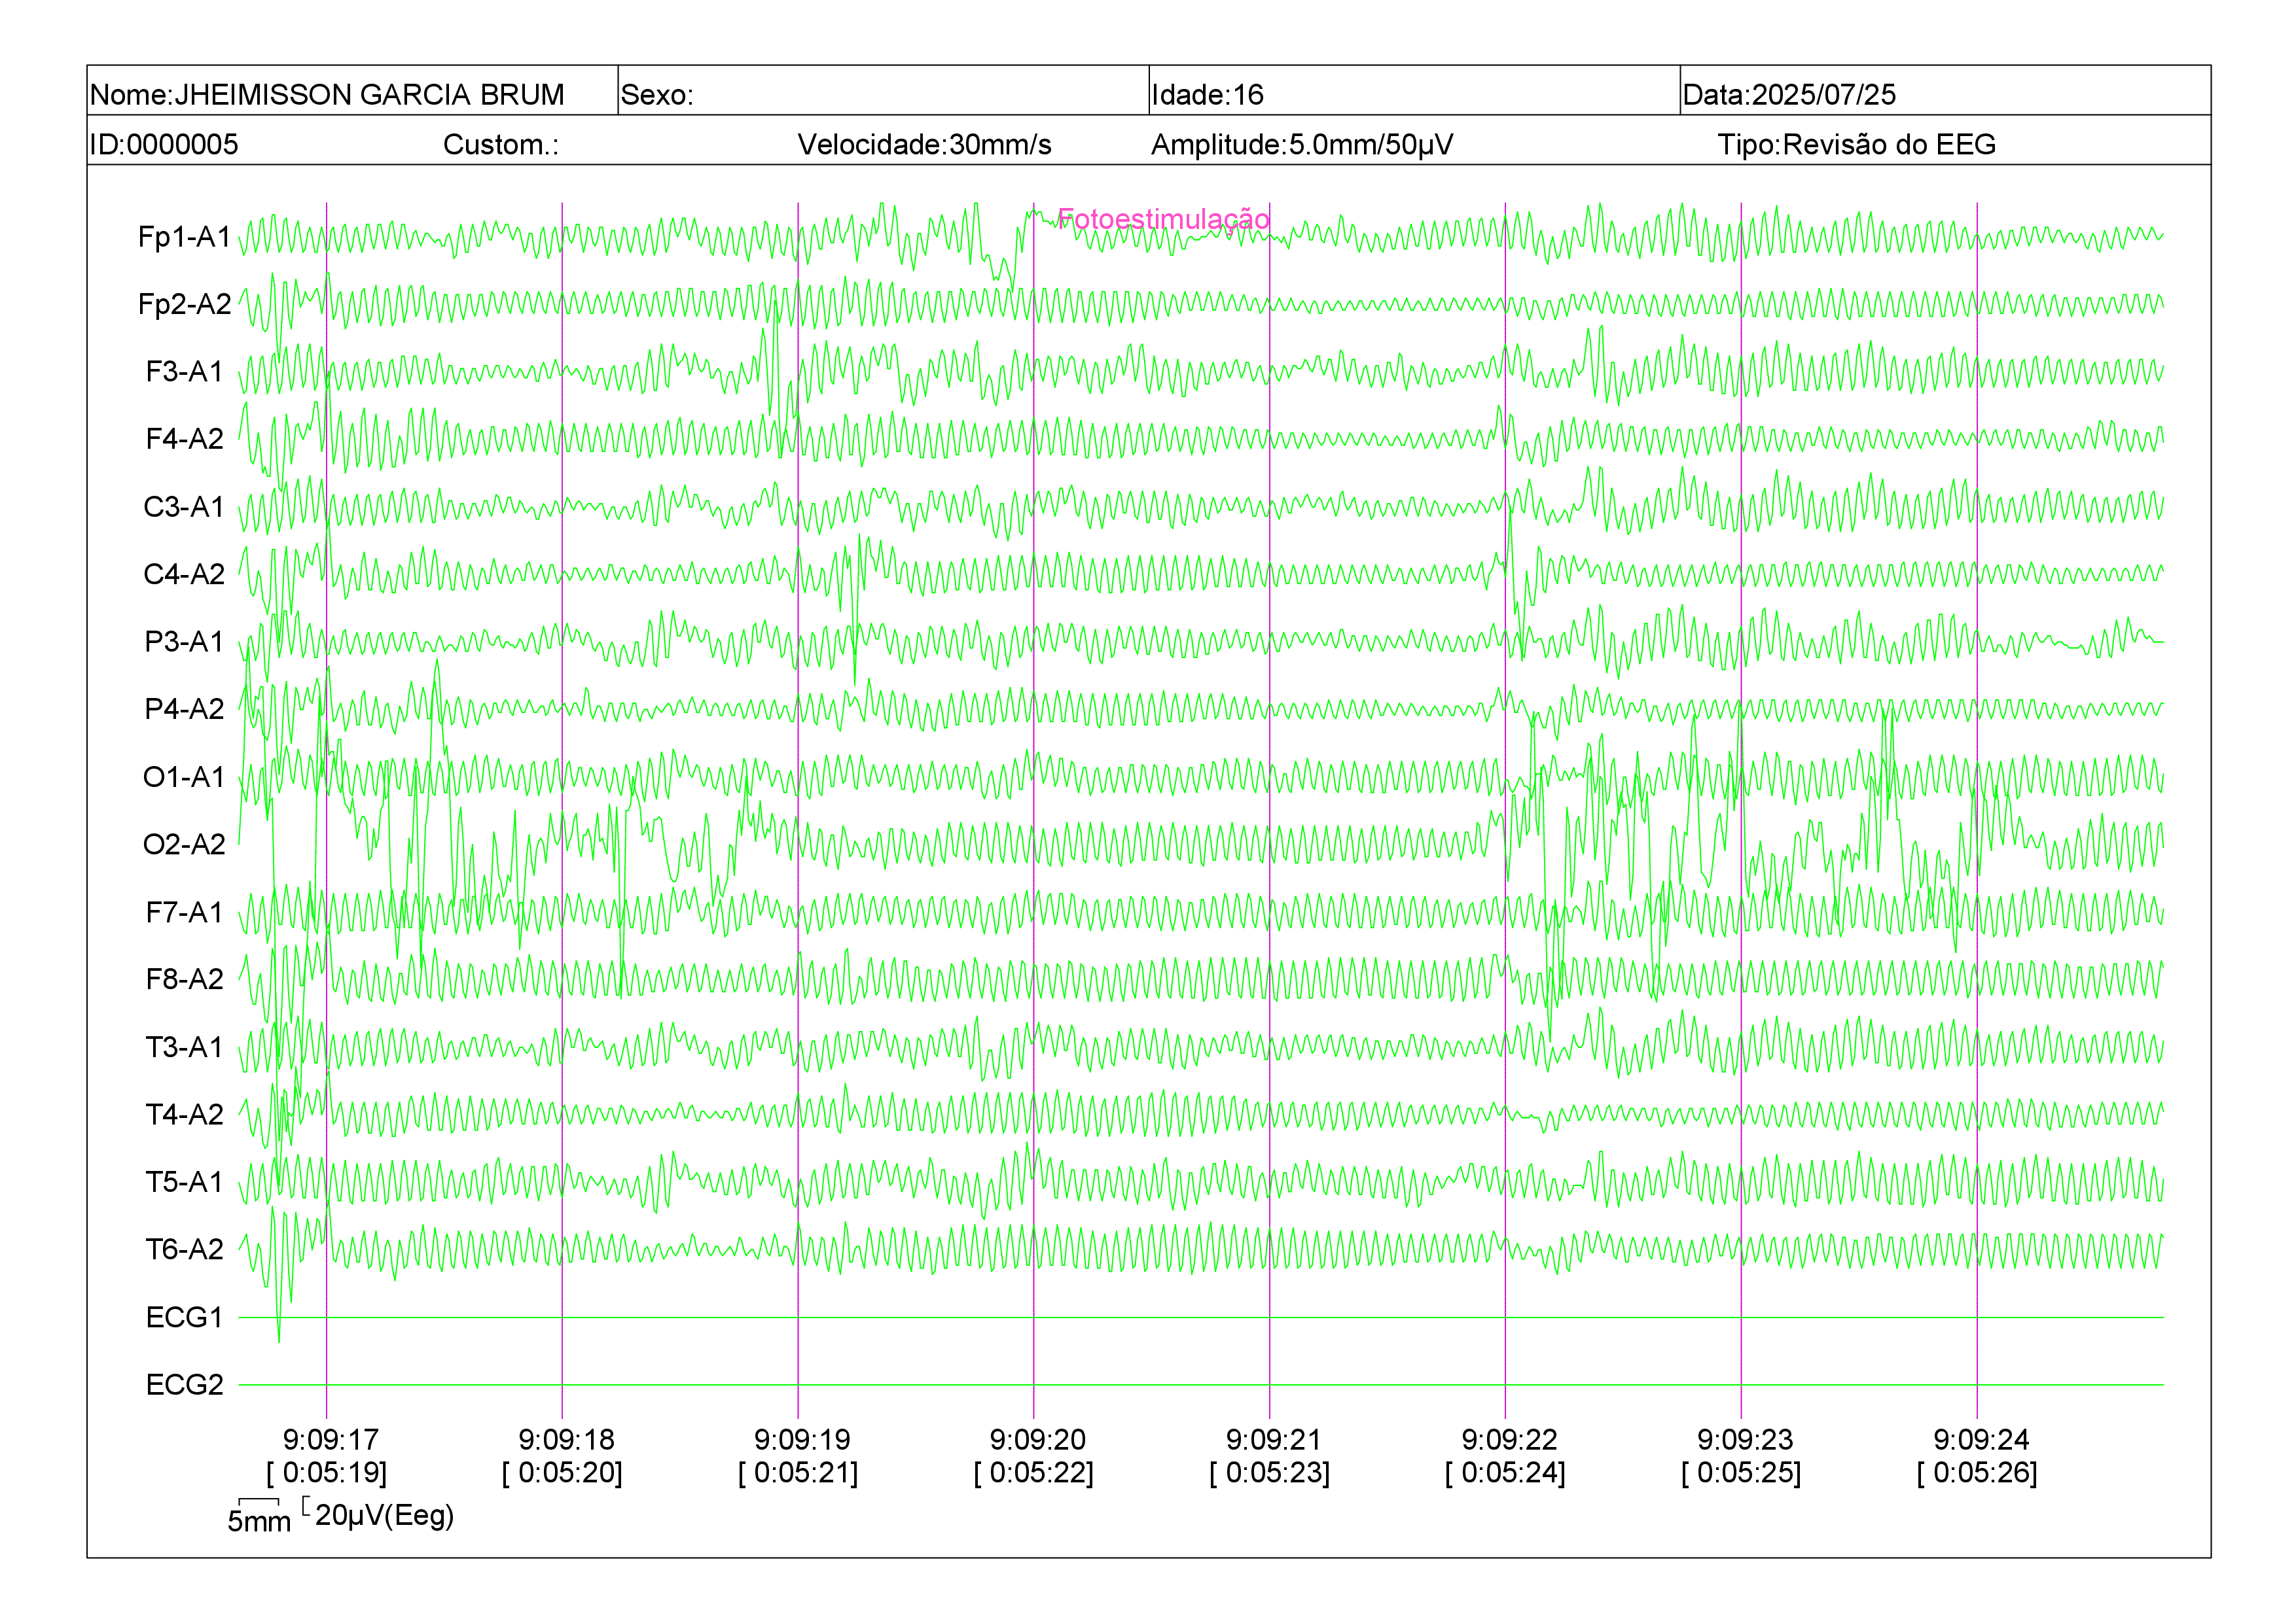The image size is (2296, 1623).
Task: Click the 9:09:21 time label
Action: 1273,1440
